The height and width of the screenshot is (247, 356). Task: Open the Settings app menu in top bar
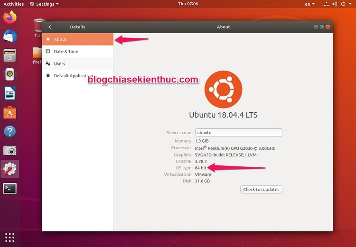(x=44, y=4)
